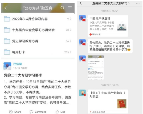This screenshot has height=114, width=143.
Task: Tap cartoon boy avatar in chat
Action: (x=83, y=93)
